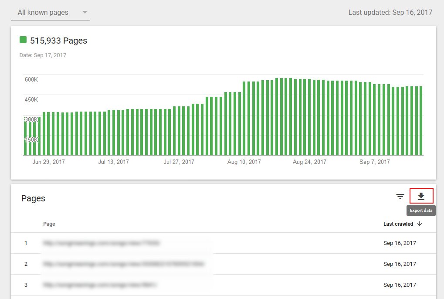Open the All known pages dropdown
Screen dimensions: 444x299
click(50, 13)
